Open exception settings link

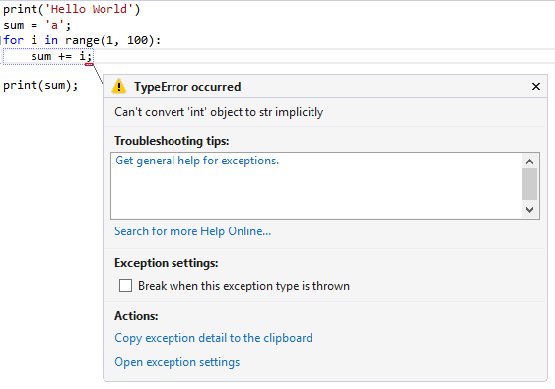177,362
